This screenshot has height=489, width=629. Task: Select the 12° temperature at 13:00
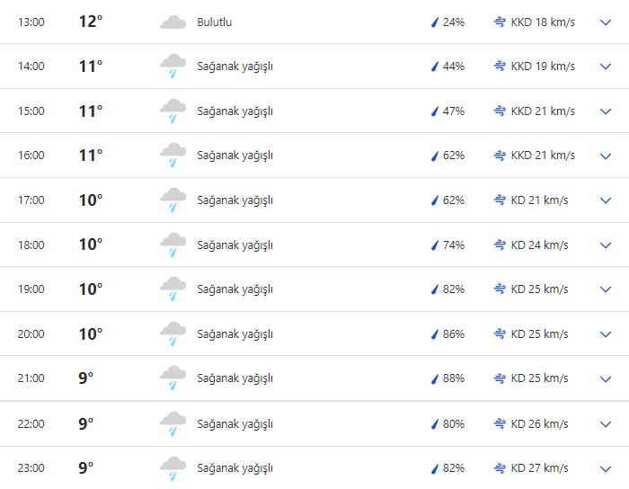click(91, 22)
